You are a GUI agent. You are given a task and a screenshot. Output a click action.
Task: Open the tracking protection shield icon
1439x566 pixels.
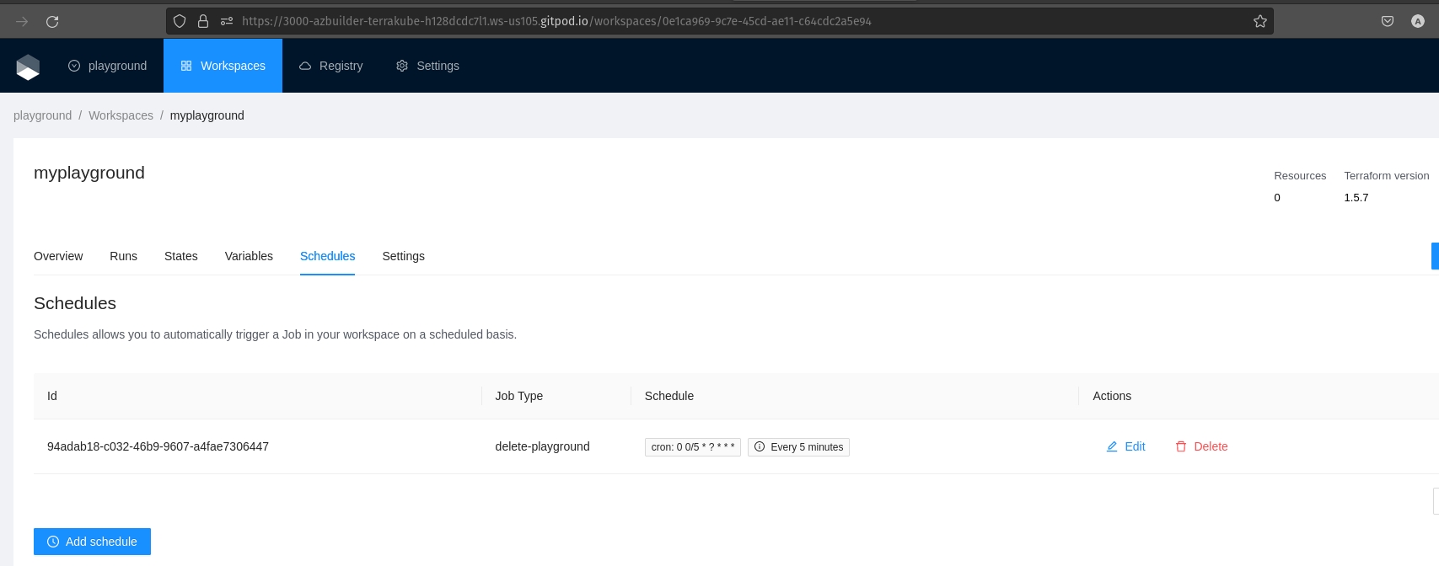[x=180, y=21]
